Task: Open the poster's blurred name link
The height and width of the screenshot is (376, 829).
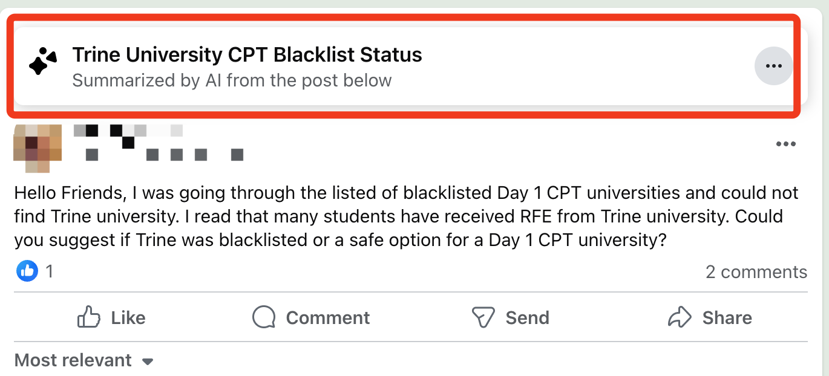Action: [128, 131]
